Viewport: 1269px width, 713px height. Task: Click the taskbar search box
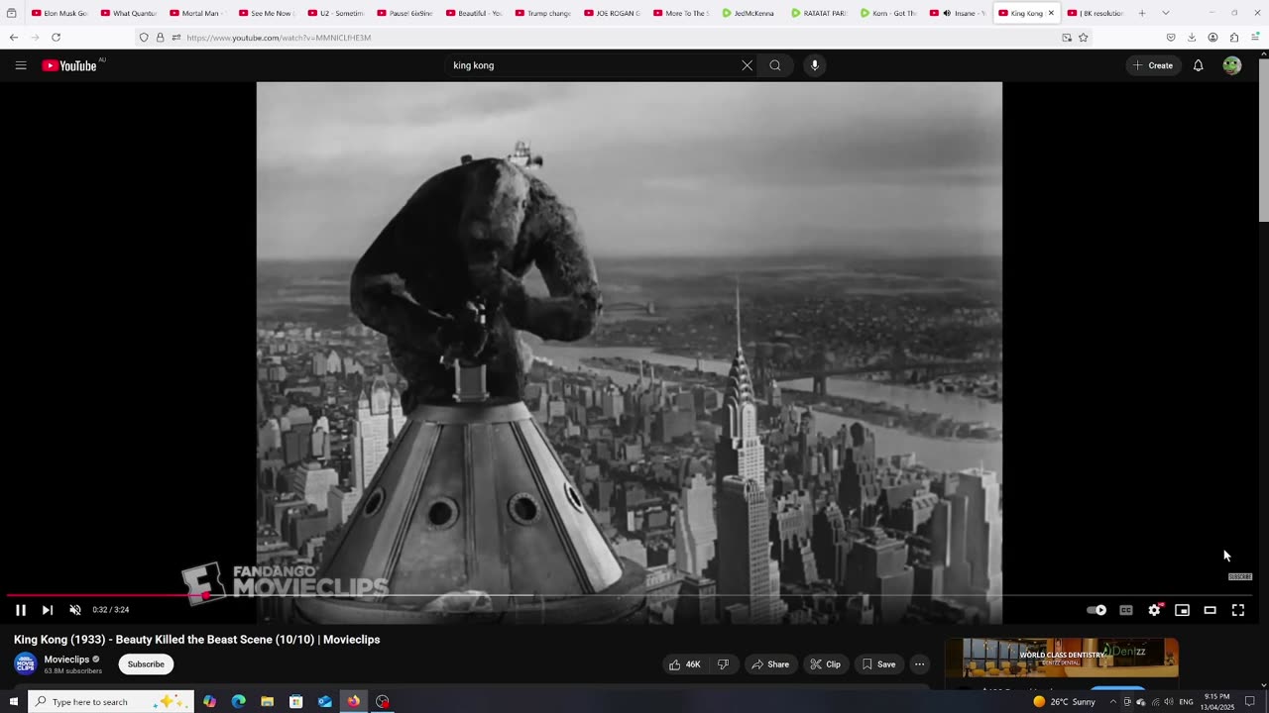110,701
